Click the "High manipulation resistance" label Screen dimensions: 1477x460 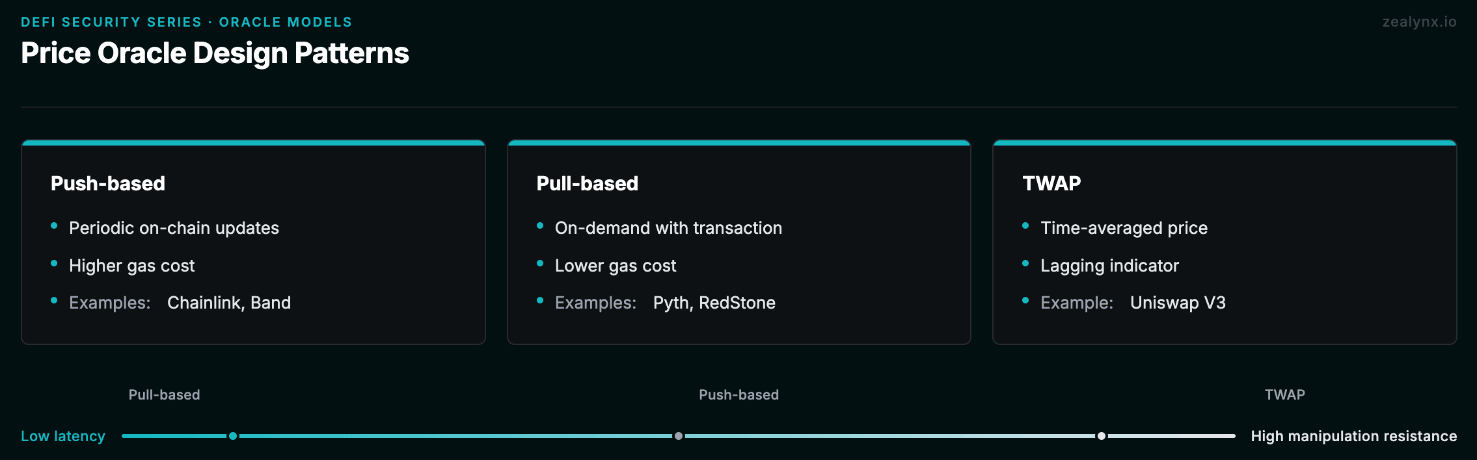pos(1353,436)
